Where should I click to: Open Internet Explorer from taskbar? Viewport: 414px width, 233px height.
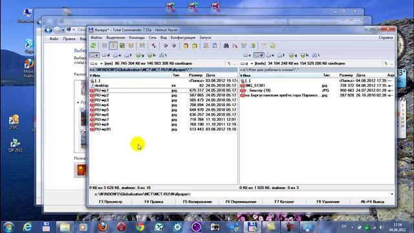click(27, 227)
